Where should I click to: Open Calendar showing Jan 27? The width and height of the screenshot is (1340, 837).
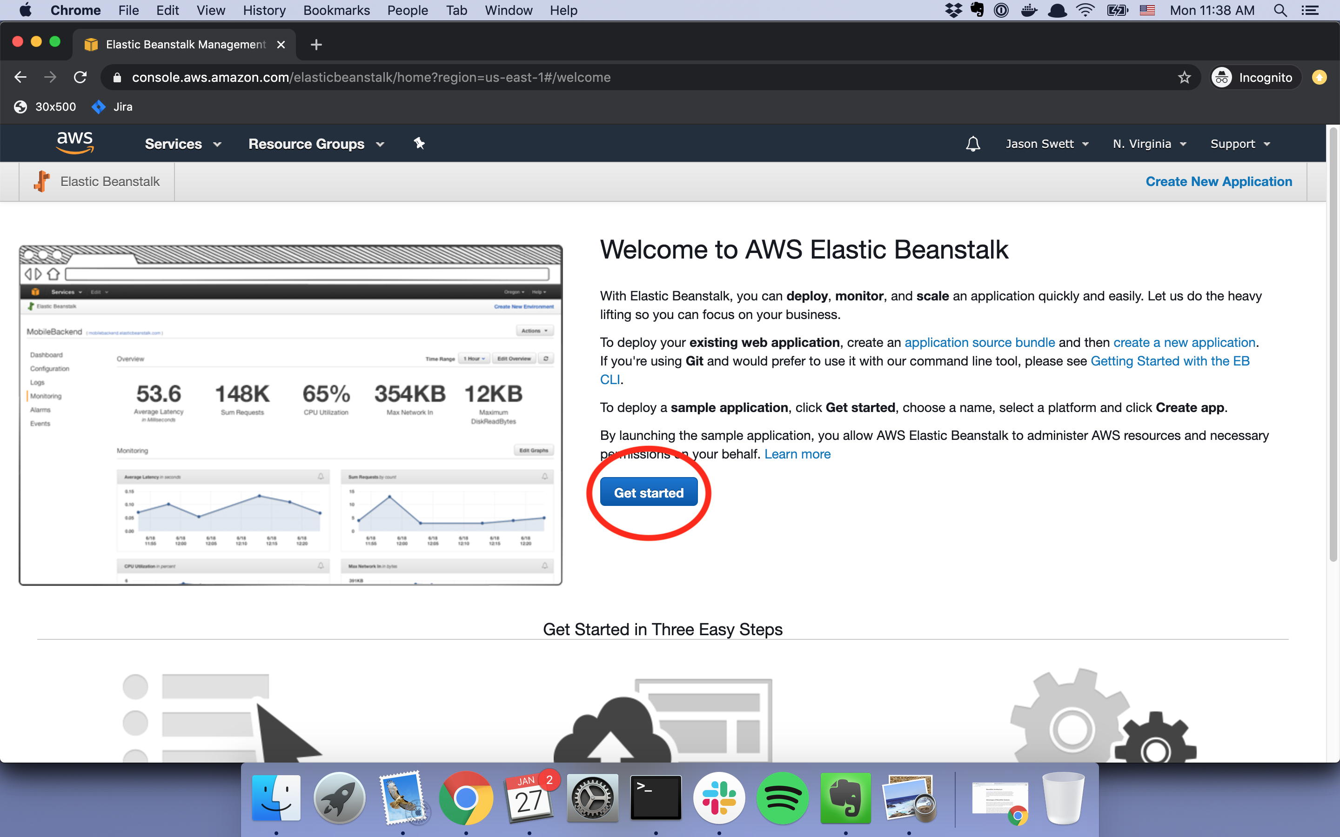click(529, 797)
